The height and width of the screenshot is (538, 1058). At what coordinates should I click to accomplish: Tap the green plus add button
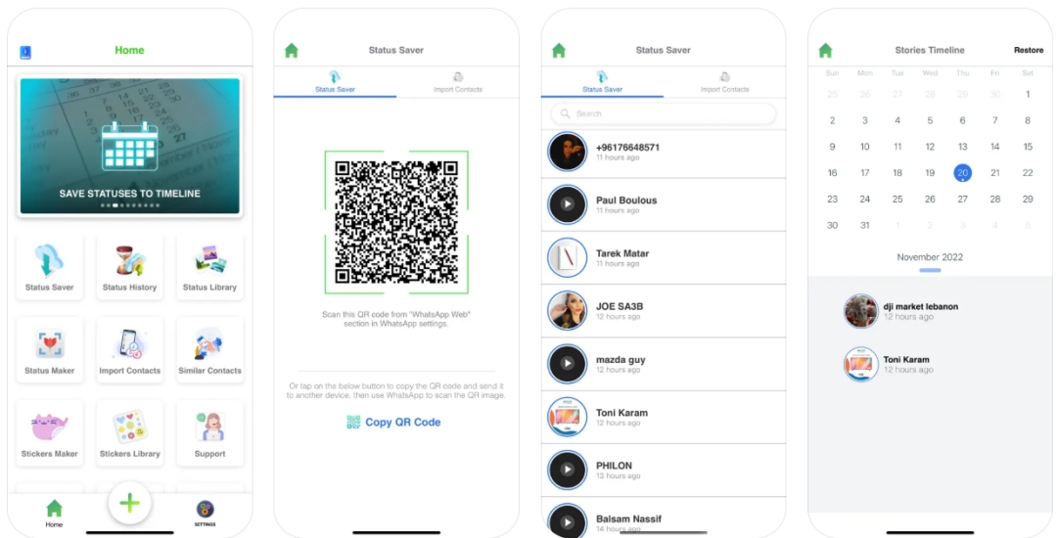point(129,502)
